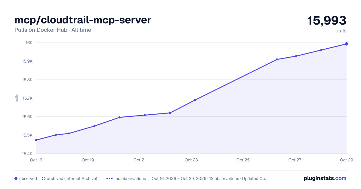Image resolution: width=361 pixels, height=189 pixels.
Task: Select the data point near Oct 19
Action: (x=94, y=126)
